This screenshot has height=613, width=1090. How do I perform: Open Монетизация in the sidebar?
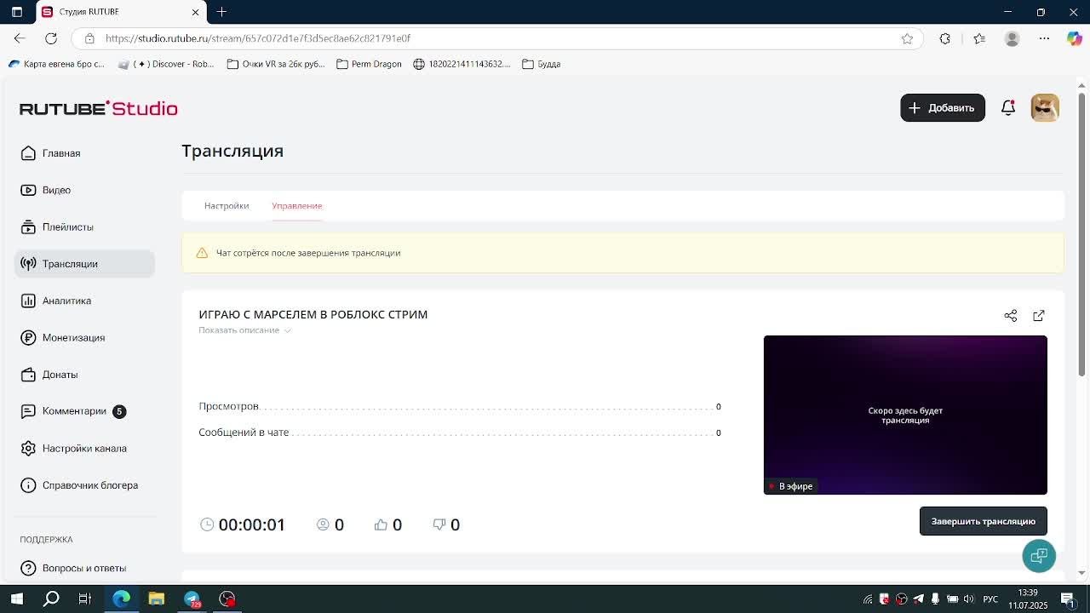pyautogui.click(x=85, y=338)
